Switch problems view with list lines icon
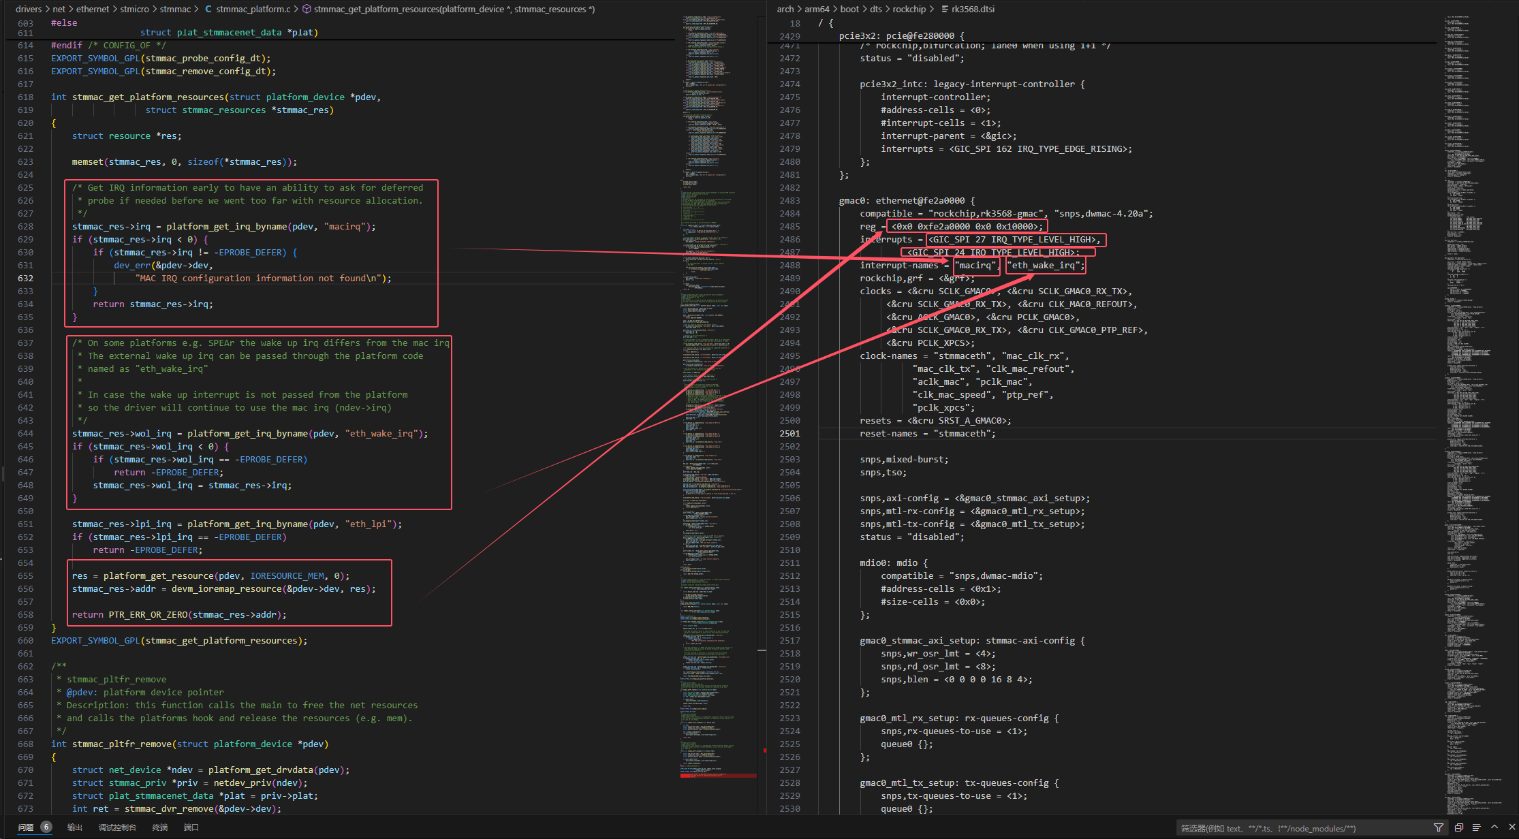The image size is (1519, 839). coord(1476,827)
